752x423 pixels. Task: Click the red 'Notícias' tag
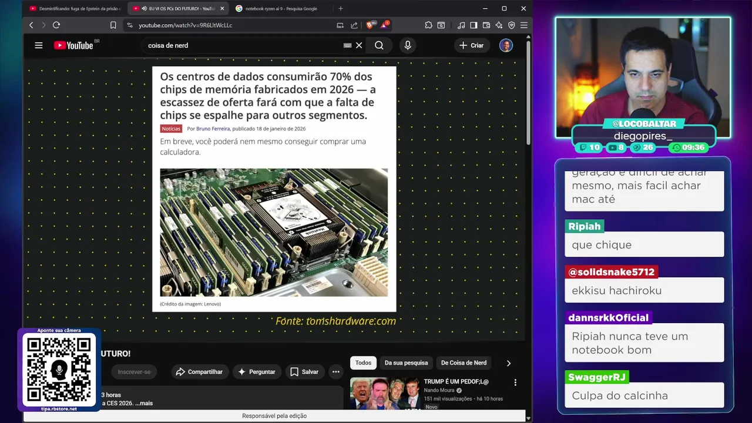click(x=171, y=129)
